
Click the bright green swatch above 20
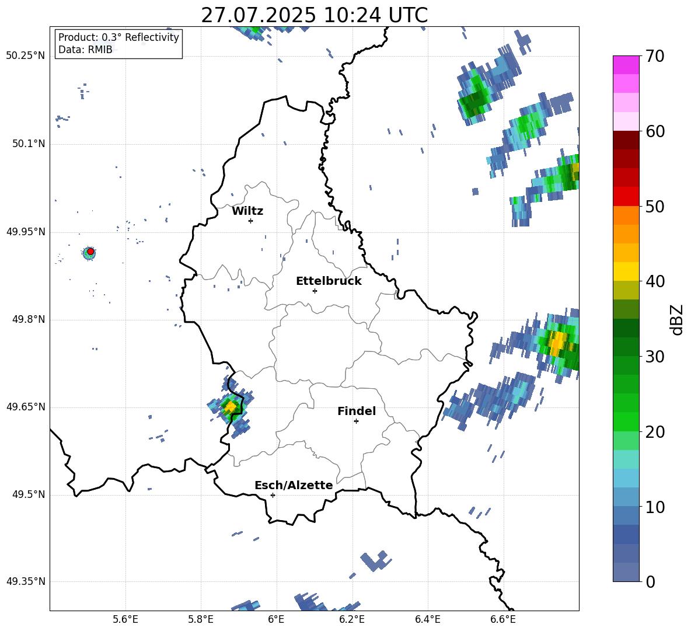click(x=626, y=421)
